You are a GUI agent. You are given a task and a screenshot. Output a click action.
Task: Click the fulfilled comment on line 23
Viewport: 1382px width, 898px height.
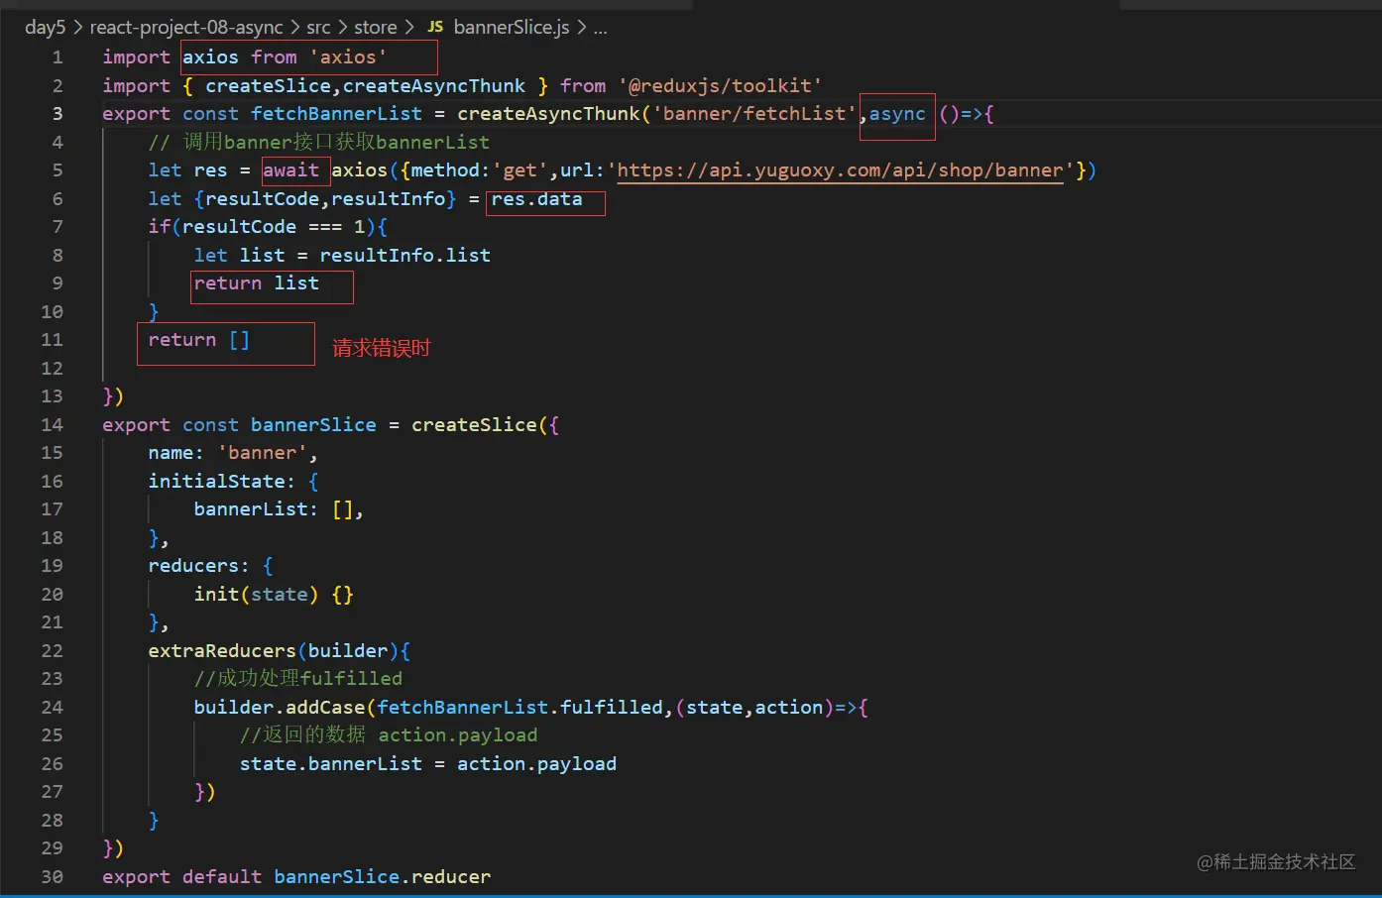click(298, 679)
